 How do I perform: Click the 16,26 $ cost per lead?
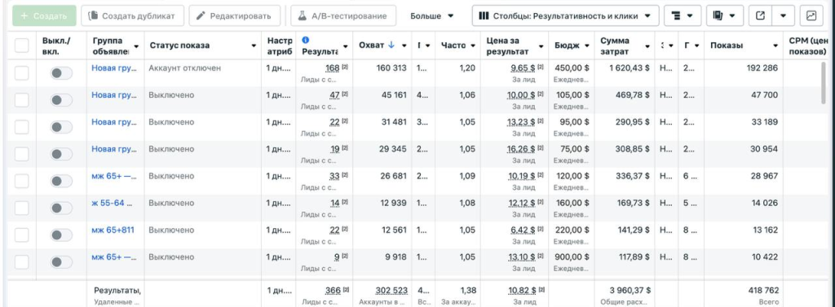[x=521, y=149]
